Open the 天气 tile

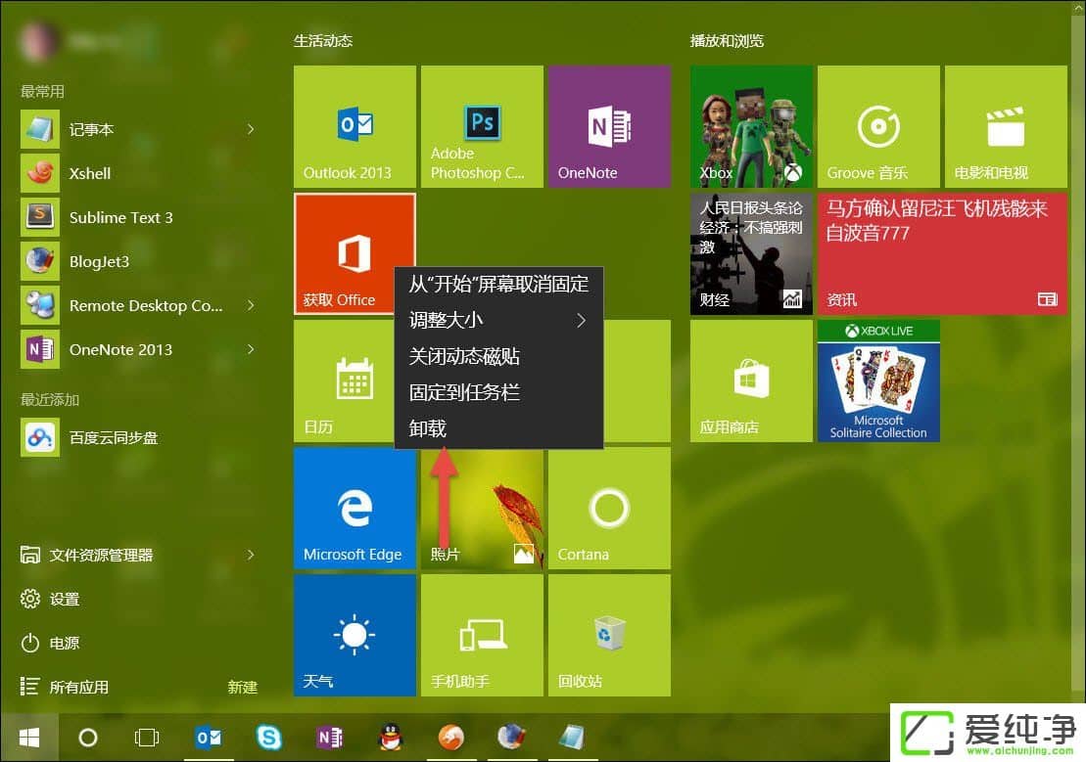pos(354,635)
